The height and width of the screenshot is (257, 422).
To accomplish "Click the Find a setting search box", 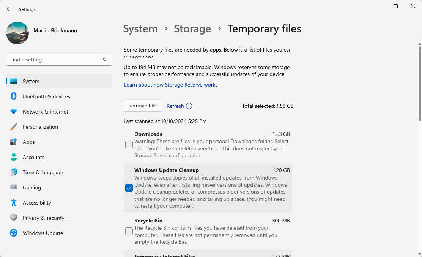I will 59,60.
